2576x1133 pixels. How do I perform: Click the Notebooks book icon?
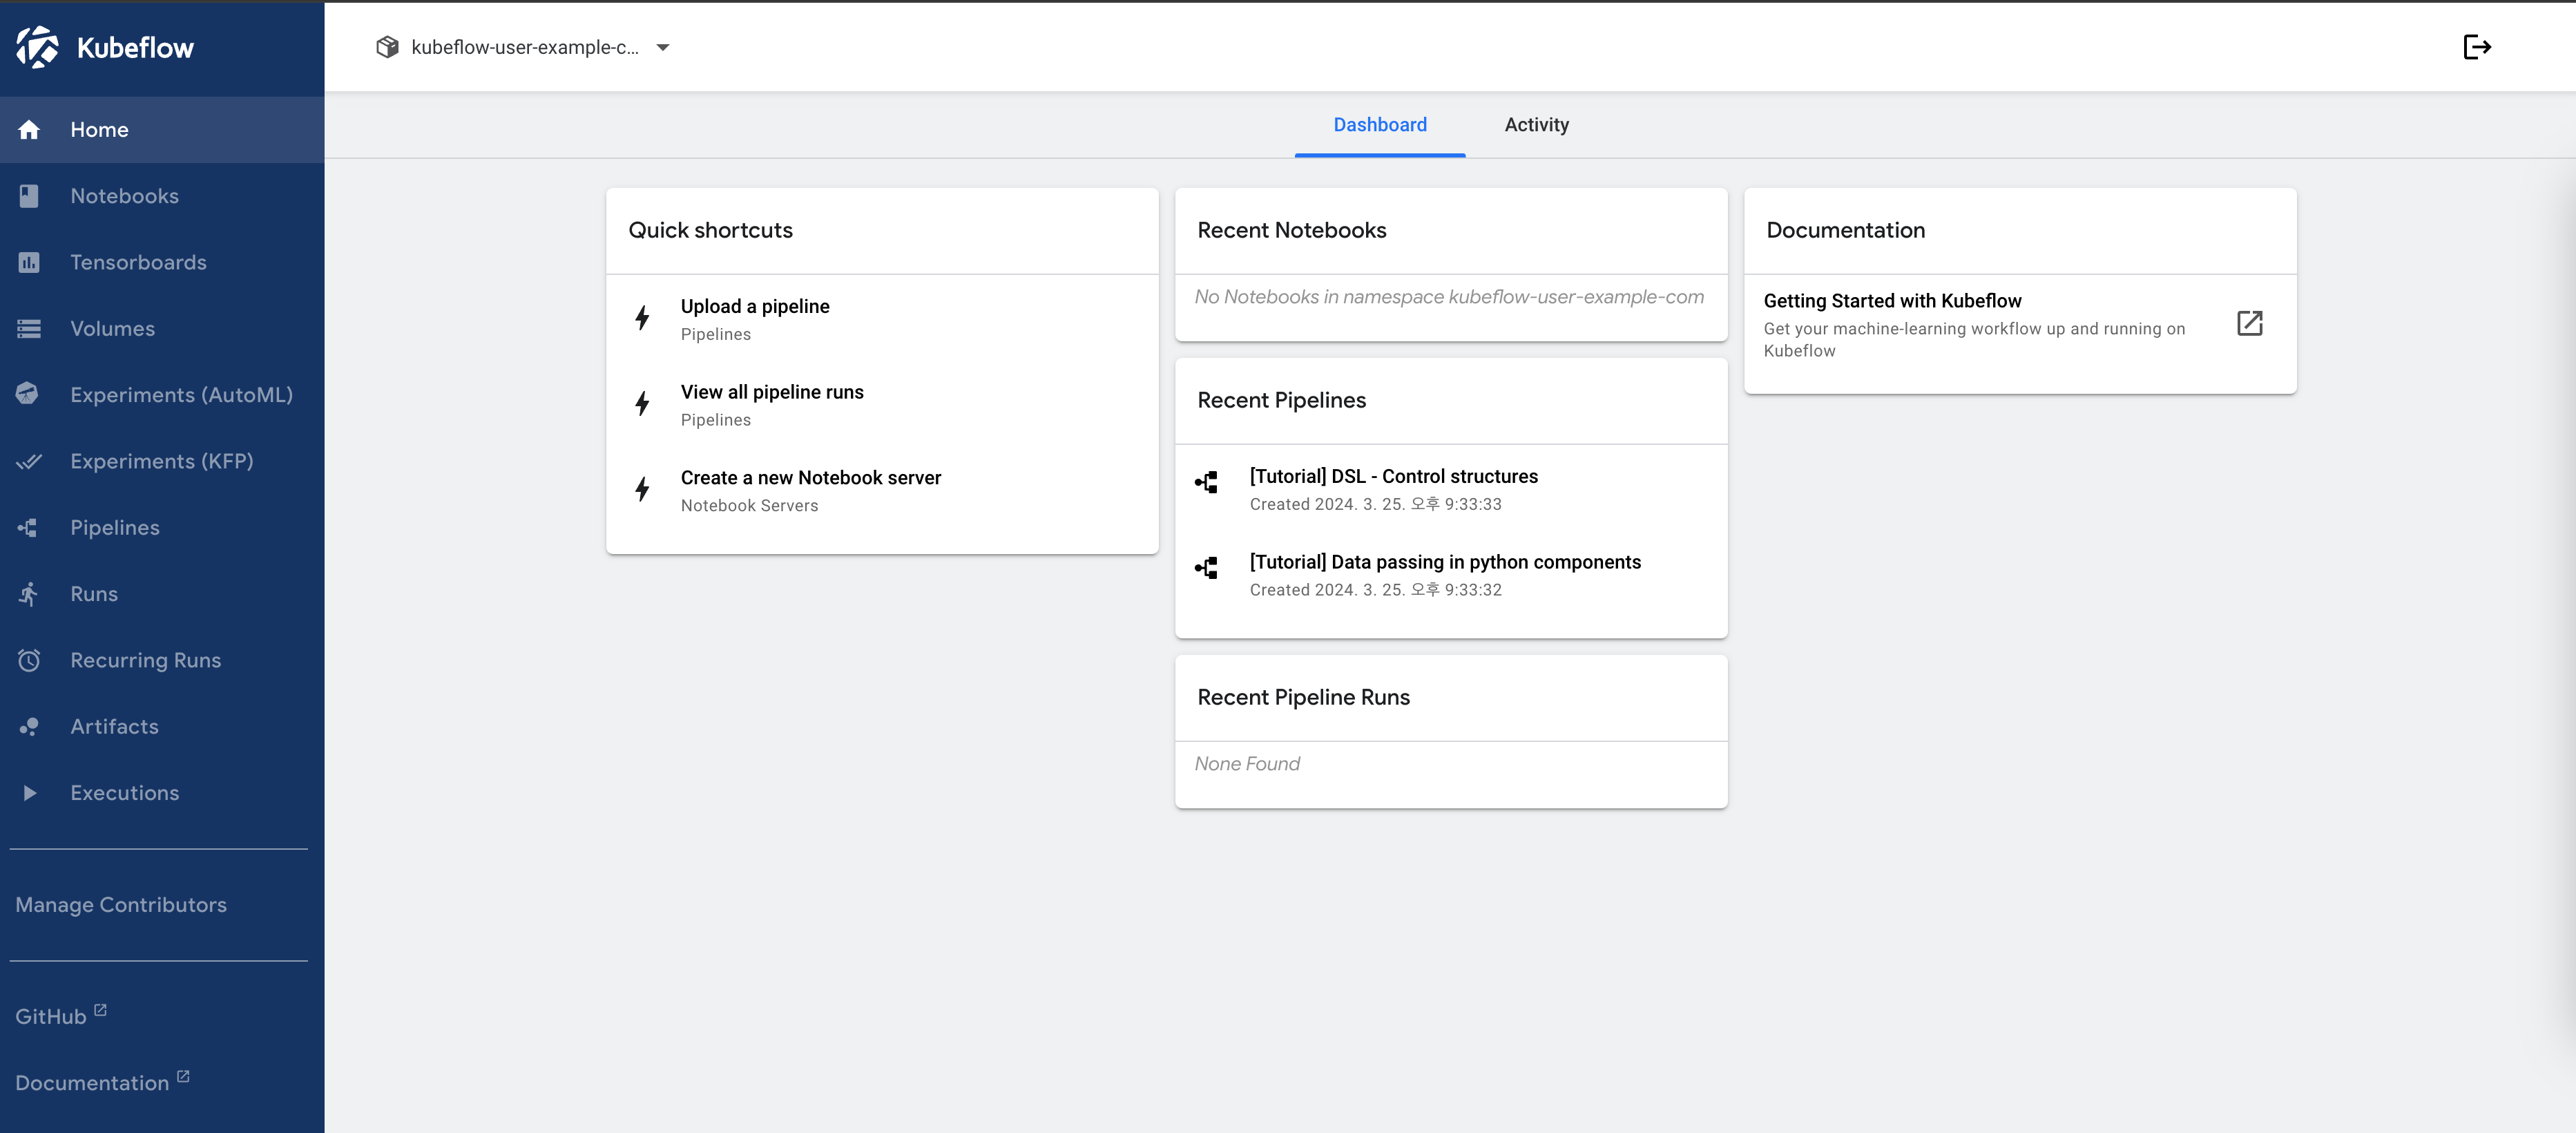tap(29, 196)
